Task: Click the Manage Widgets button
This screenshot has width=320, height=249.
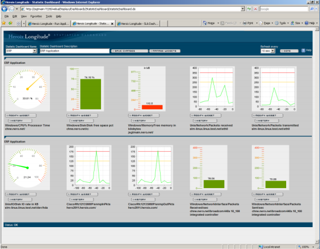Action: pyautogui.click(x=165, y=51)
